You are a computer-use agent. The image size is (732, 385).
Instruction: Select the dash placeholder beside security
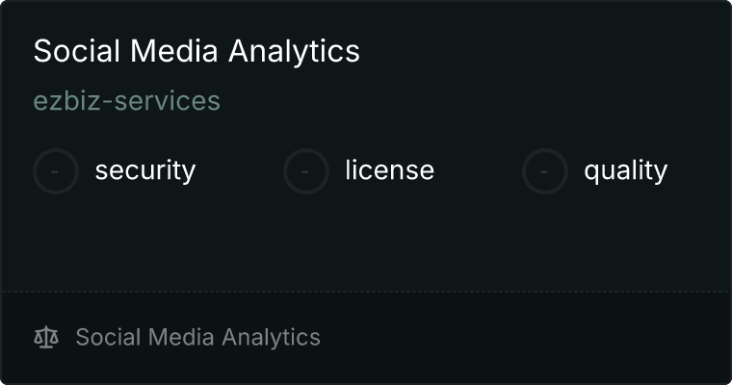(x=56, y=171)
